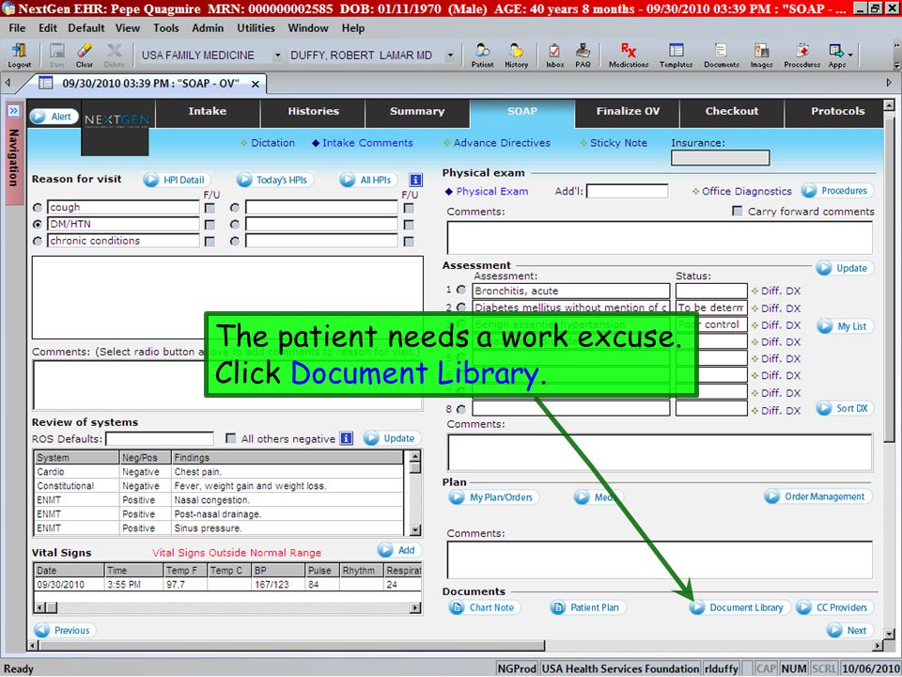This screenshot has width=902, height=677.
Task: Open the PAQ toolbar icon
Action: coord(583,55)
